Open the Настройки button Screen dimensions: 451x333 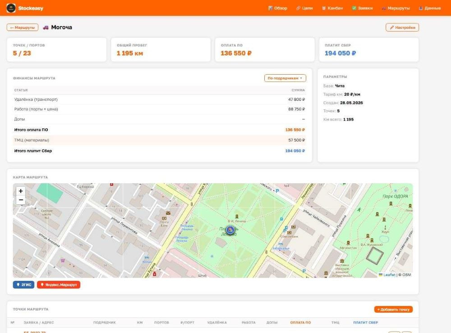(x=402, y=27)
